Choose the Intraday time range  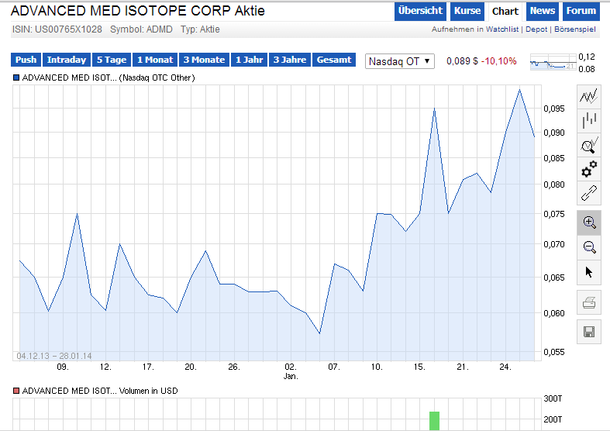tap(66, 60)
